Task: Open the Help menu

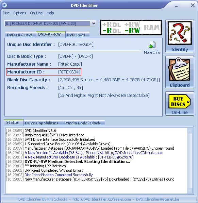Action: click(x=50, y=13)
